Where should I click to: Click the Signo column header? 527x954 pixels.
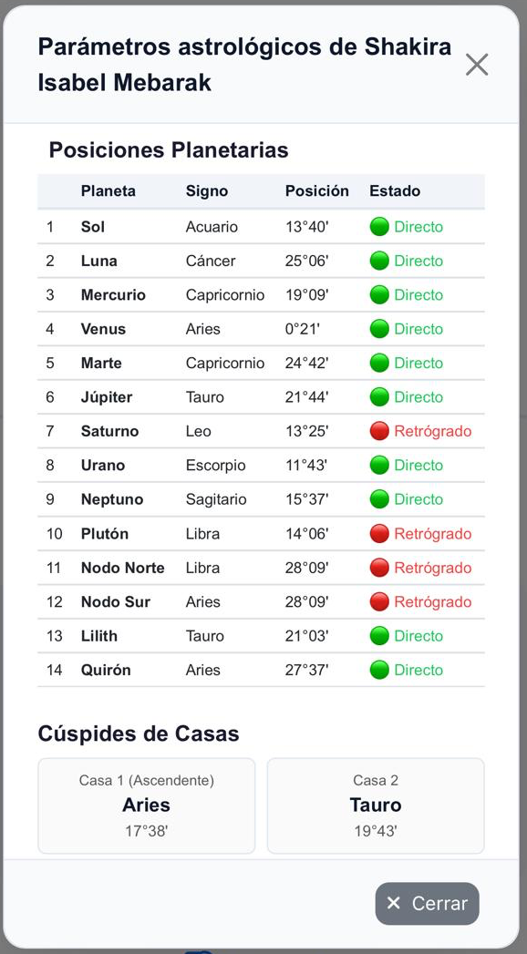(207, 191)
